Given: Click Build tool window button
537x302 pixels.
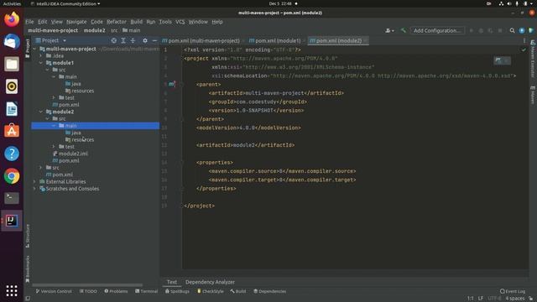Looking at the screenshot, I should point(238,291).
